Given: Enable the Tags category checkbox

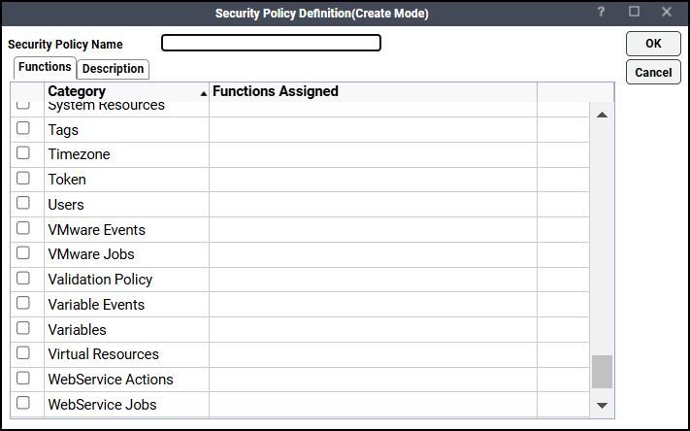Looking at the screenshot, I should click(23, 129).
